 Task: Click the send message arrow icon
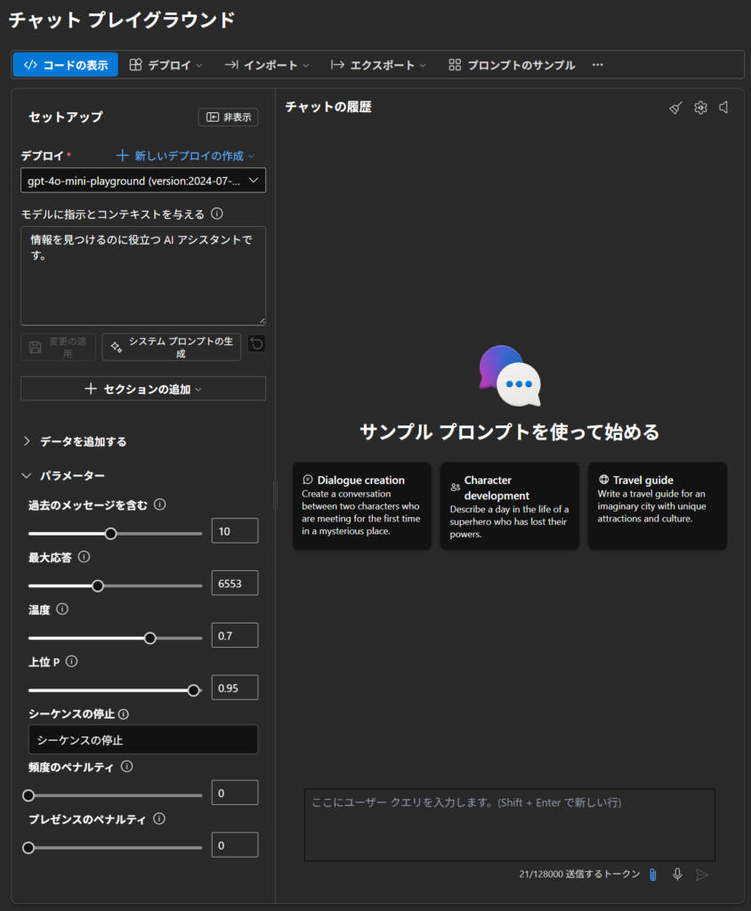702,875
